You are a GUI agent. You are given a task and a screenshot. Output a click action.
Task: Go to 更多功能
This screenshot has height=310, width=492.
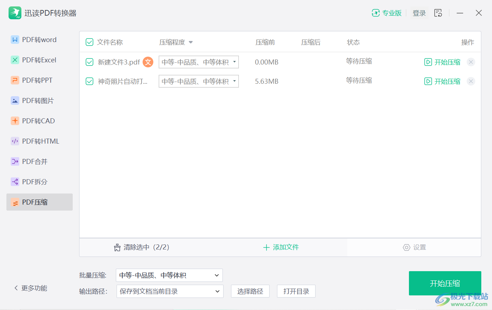[34, 288]
